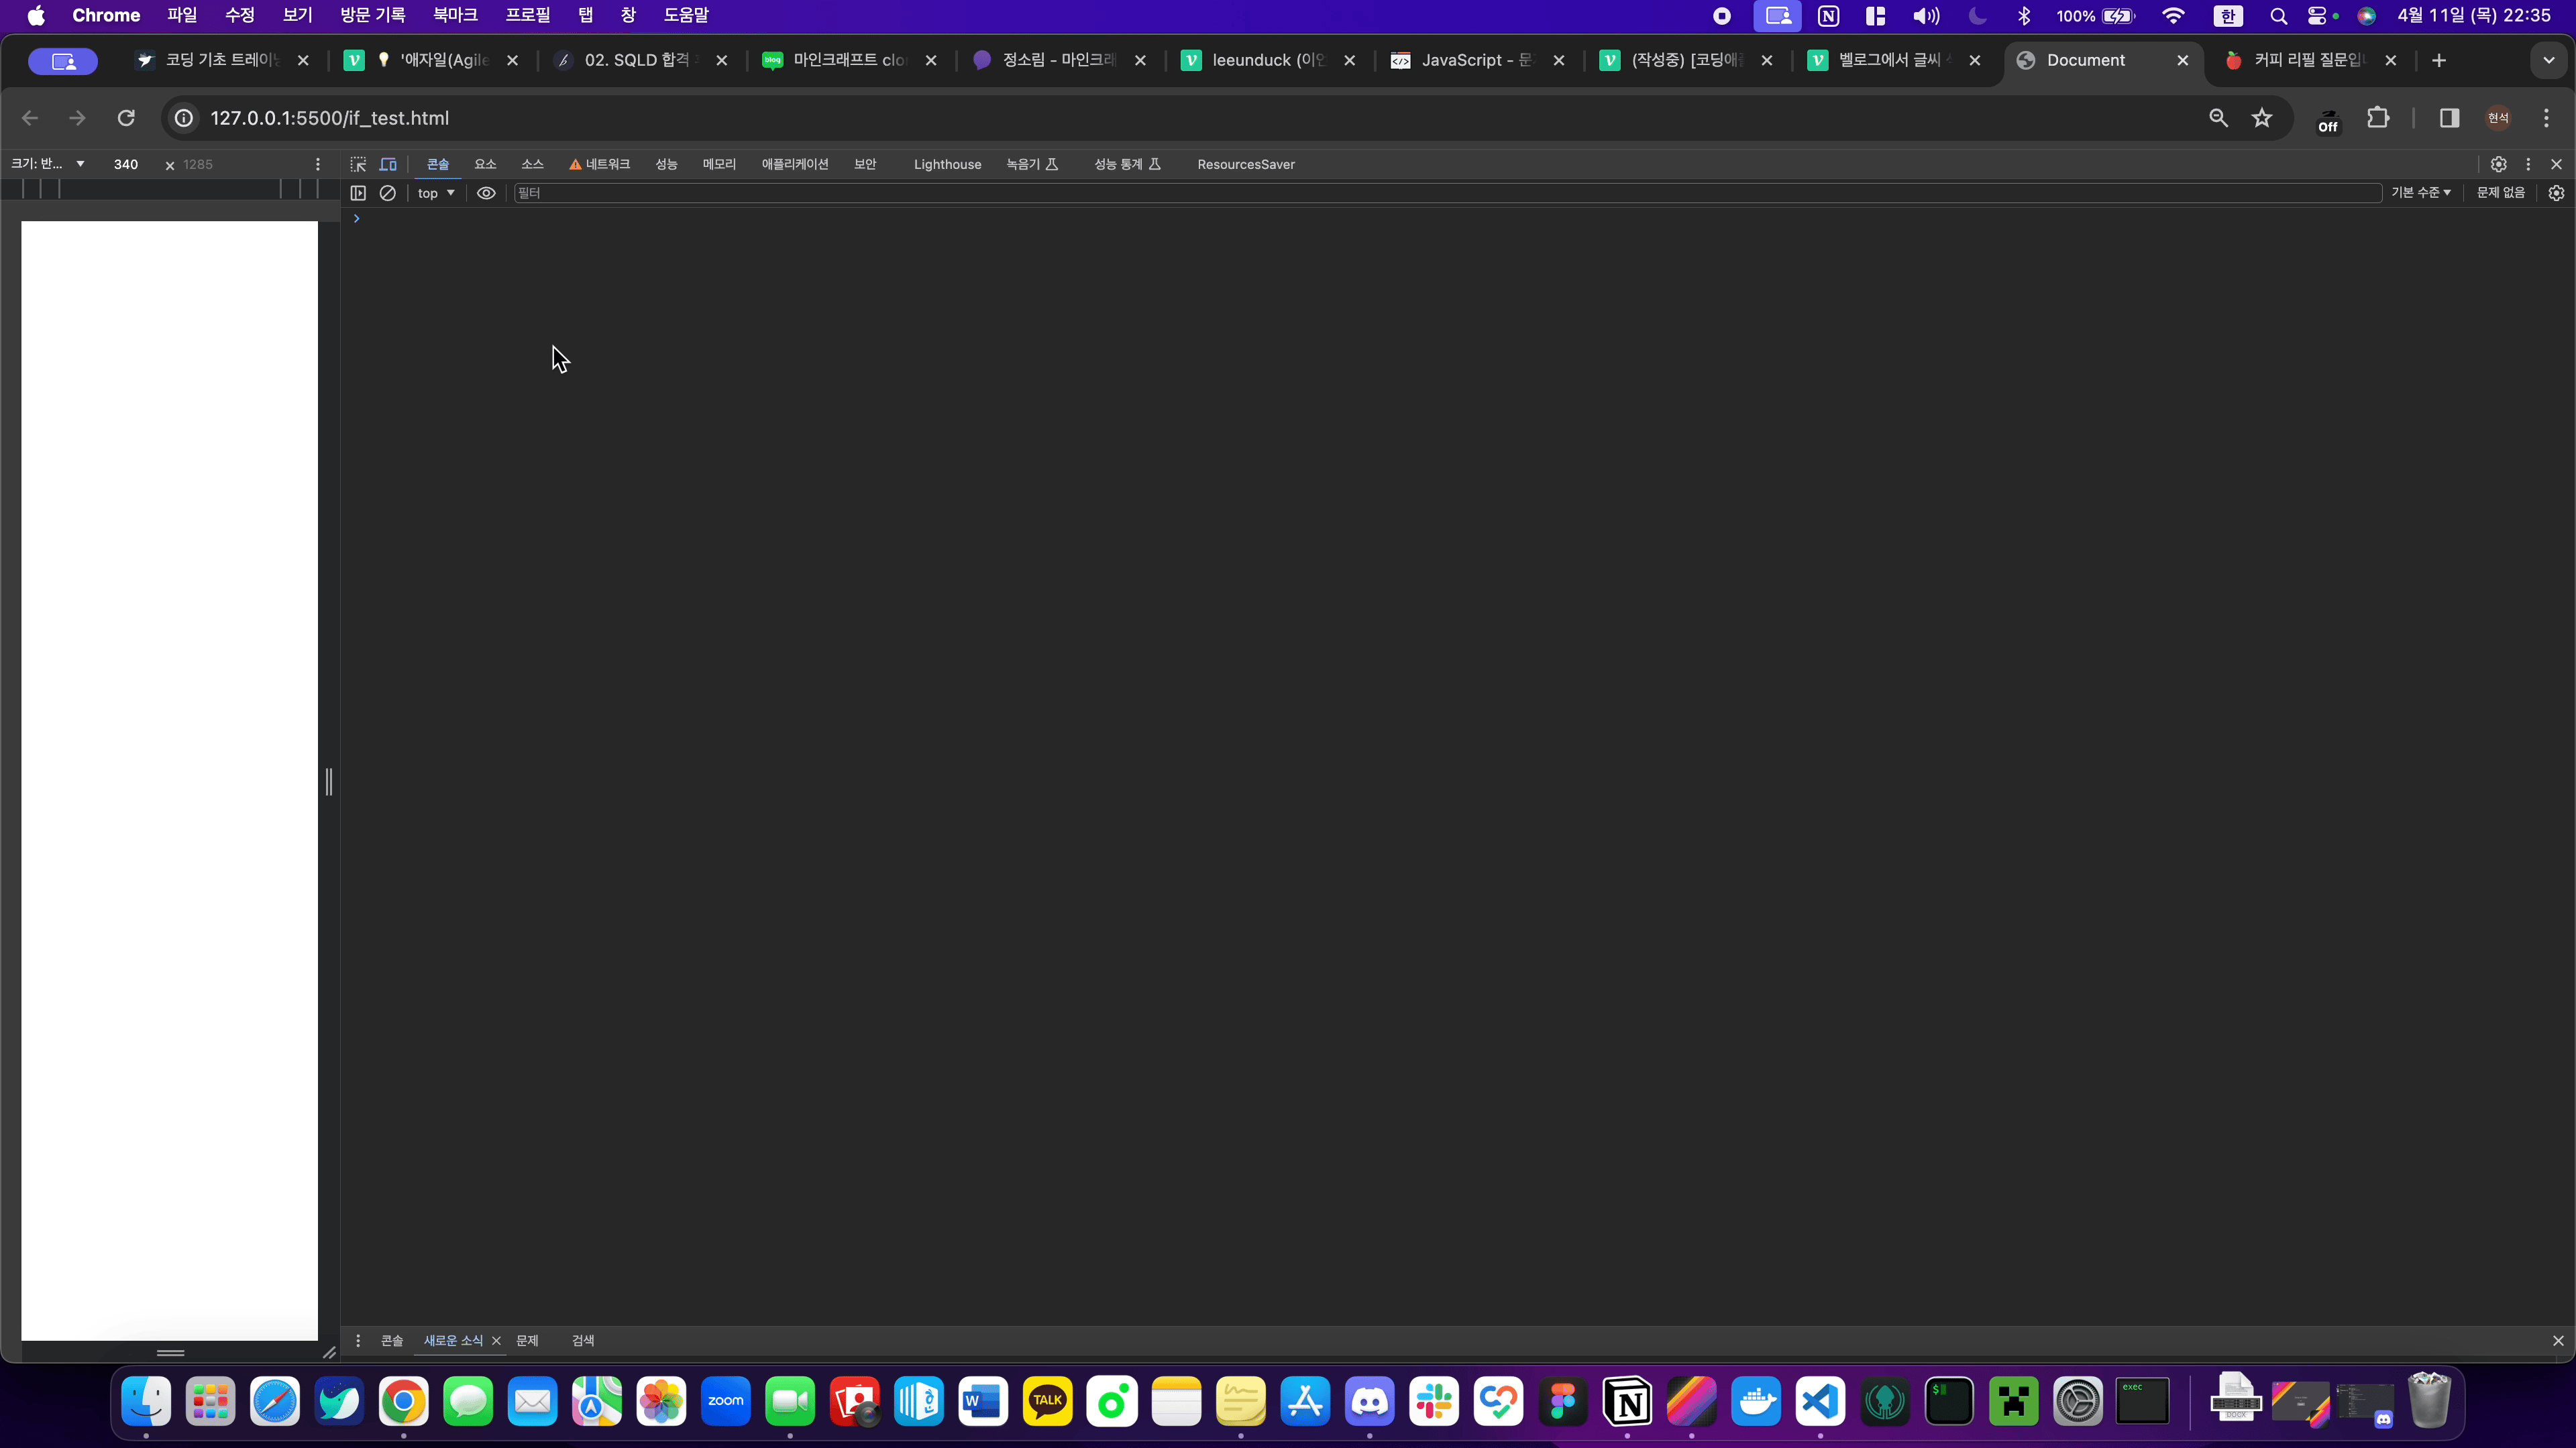2576x1448 pixels.
Task: Show the console sidebar panel
Action: pos(358,193)
